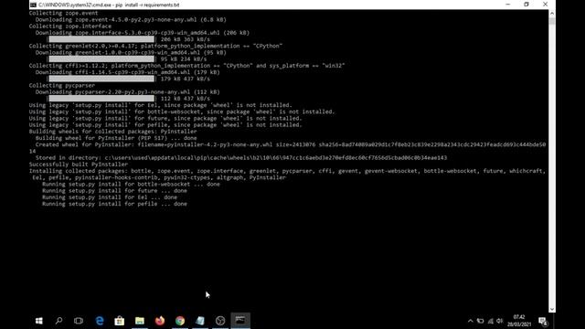Open Action Center notifications icon
Screen dimensions: 585x329
(x=543, y=321)
